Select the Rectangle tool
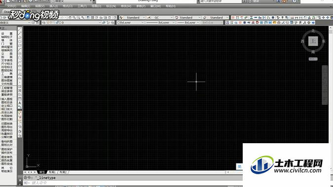The width and height of the screenshot is (333, 187). click(x=20, y=46)
